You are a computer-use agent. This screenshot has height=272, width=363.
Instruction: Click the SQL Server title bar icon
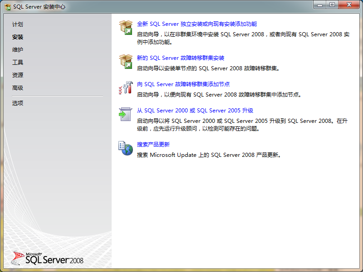(8, 7)
